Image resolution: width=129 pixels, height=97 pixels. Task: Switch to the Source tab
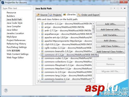coord(42,15)
